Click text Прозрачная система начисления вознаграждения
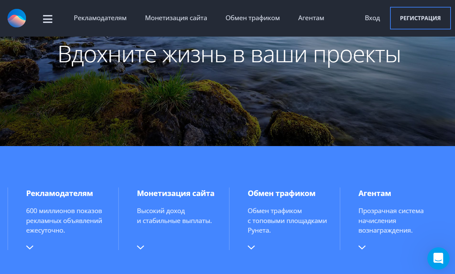This screenshot has height=274, width=455. click(x=391, y=221)
